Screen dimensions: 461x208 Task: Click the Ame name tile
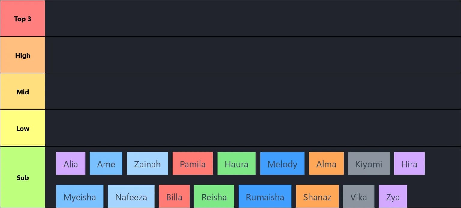click(x=106, y=164)
